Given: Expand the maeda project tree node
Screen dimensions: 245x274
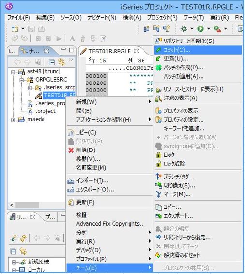Looking at the screenshot, I should point(14,120).
